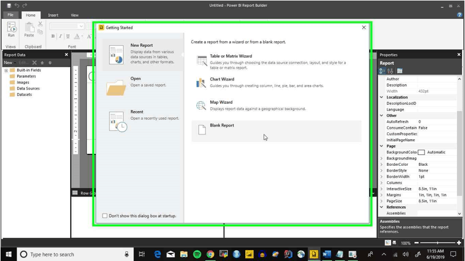Viewport: 465px width, 261px height.
Task: Select the Datasets folder
Action: pyautogui.click(x=21, y=95)
